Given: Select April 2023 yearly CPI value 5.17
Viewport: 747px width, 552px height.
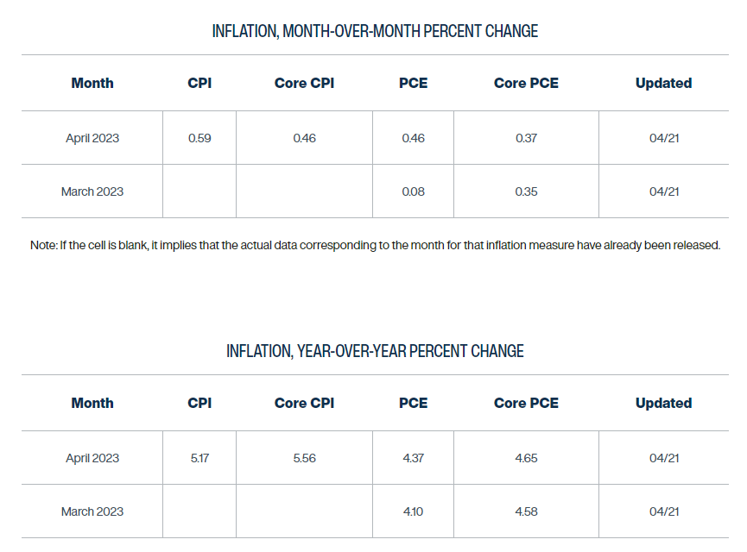Looking at the screenshot, I should [x=199, y=458].
